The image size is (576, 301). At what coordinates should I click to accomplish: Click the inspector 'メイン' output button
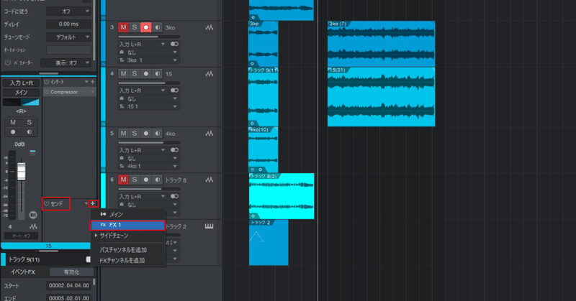(22, 93)
